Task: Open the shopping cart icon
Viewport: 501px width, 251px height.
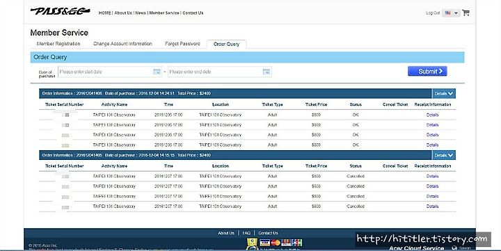Action: pos(466,13)
